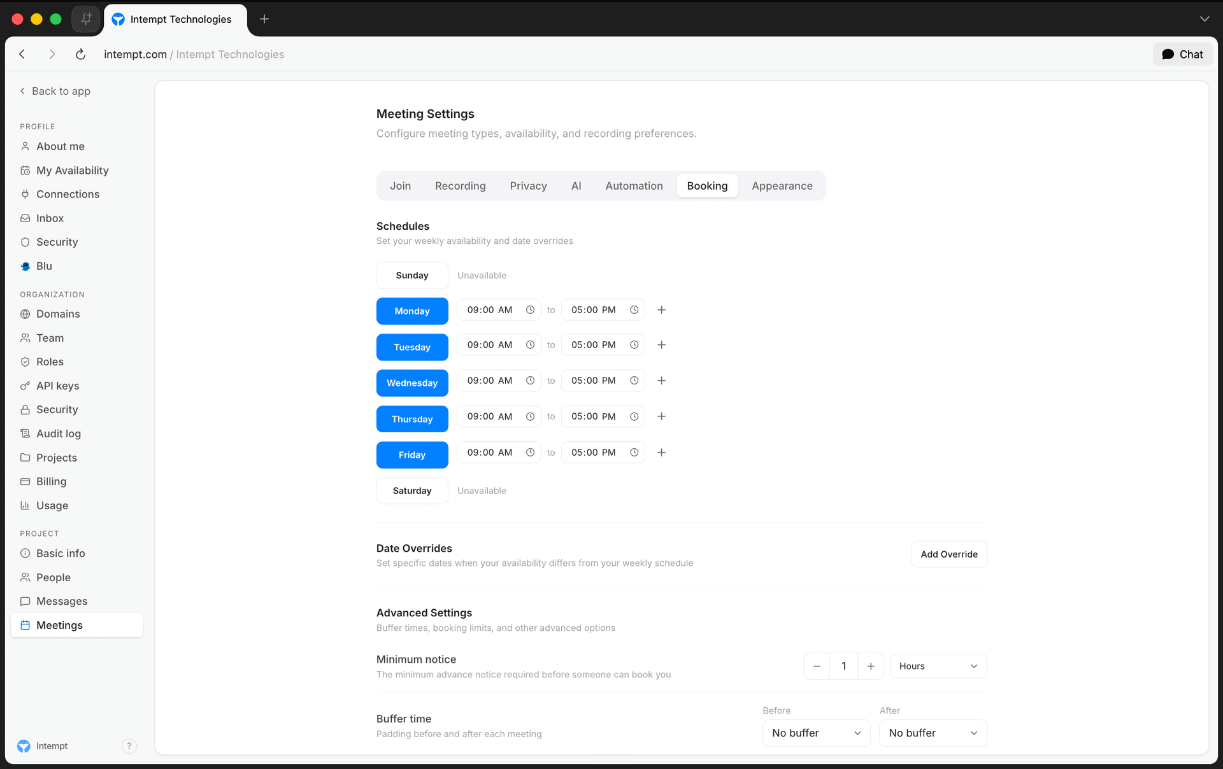The height and width of the screenshot is (769, 1223).
Task: Select the Booking tab
Action: coord(707,186)
